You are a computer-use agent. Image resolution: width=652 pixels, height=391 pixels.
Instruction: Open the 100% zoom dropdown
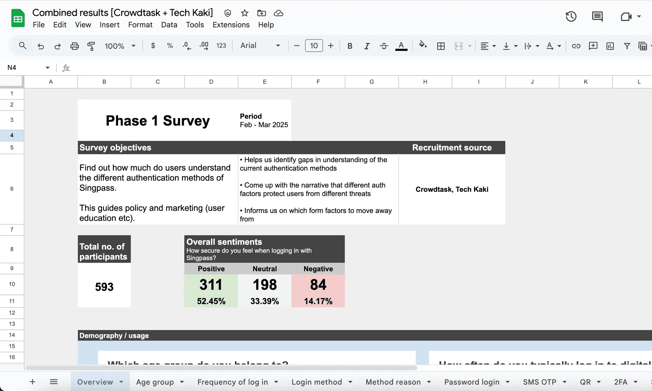tap(120, 46)
